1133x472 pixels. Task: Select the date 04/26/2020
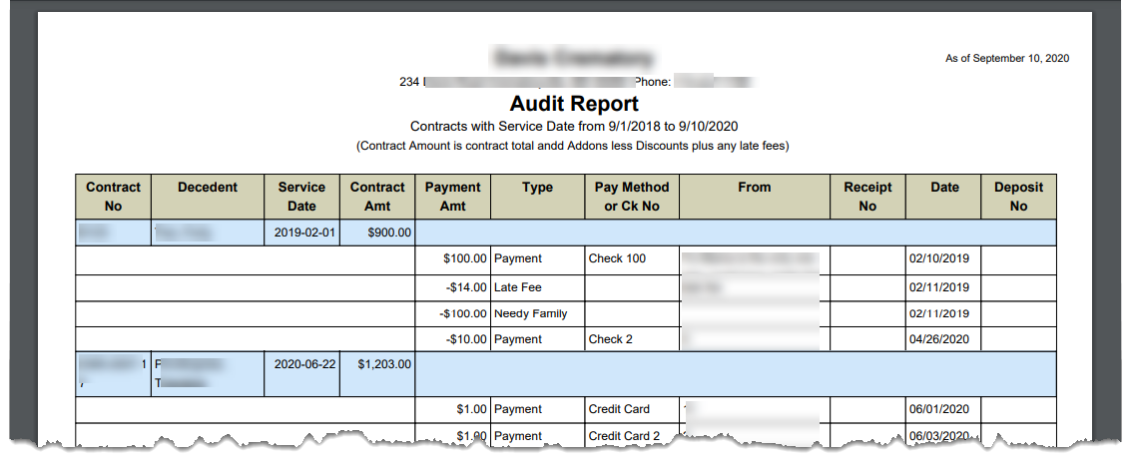pyautogui.click(x=939, y=339)
